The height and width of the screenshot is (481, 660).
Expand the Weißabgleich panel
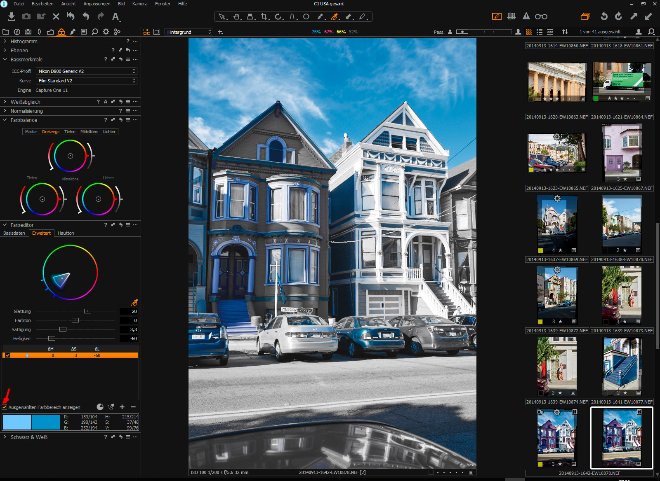point(5,102)
